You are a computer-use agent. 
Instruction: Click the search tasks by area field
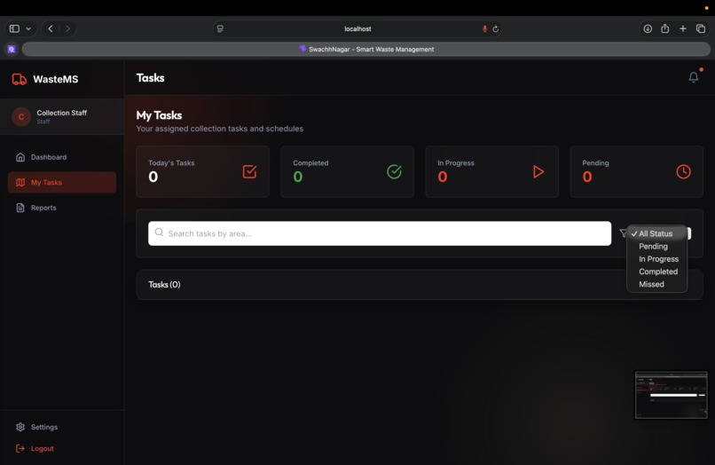point(380,233)
